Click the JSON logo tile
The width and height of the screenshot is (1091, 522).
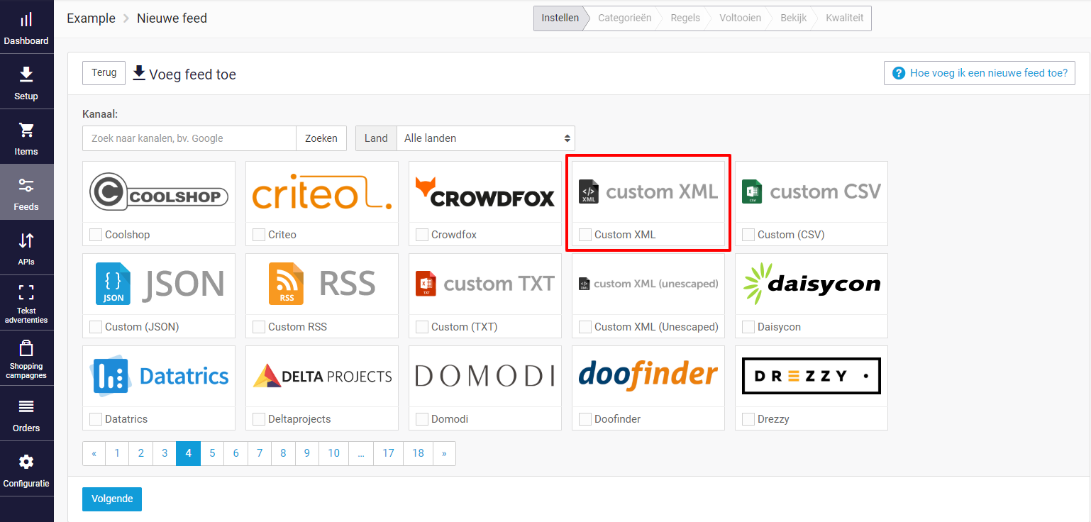159,284
